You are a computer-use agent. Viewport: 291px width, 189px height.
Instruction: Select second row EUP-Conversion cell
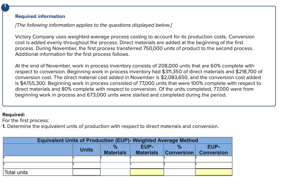214,165
